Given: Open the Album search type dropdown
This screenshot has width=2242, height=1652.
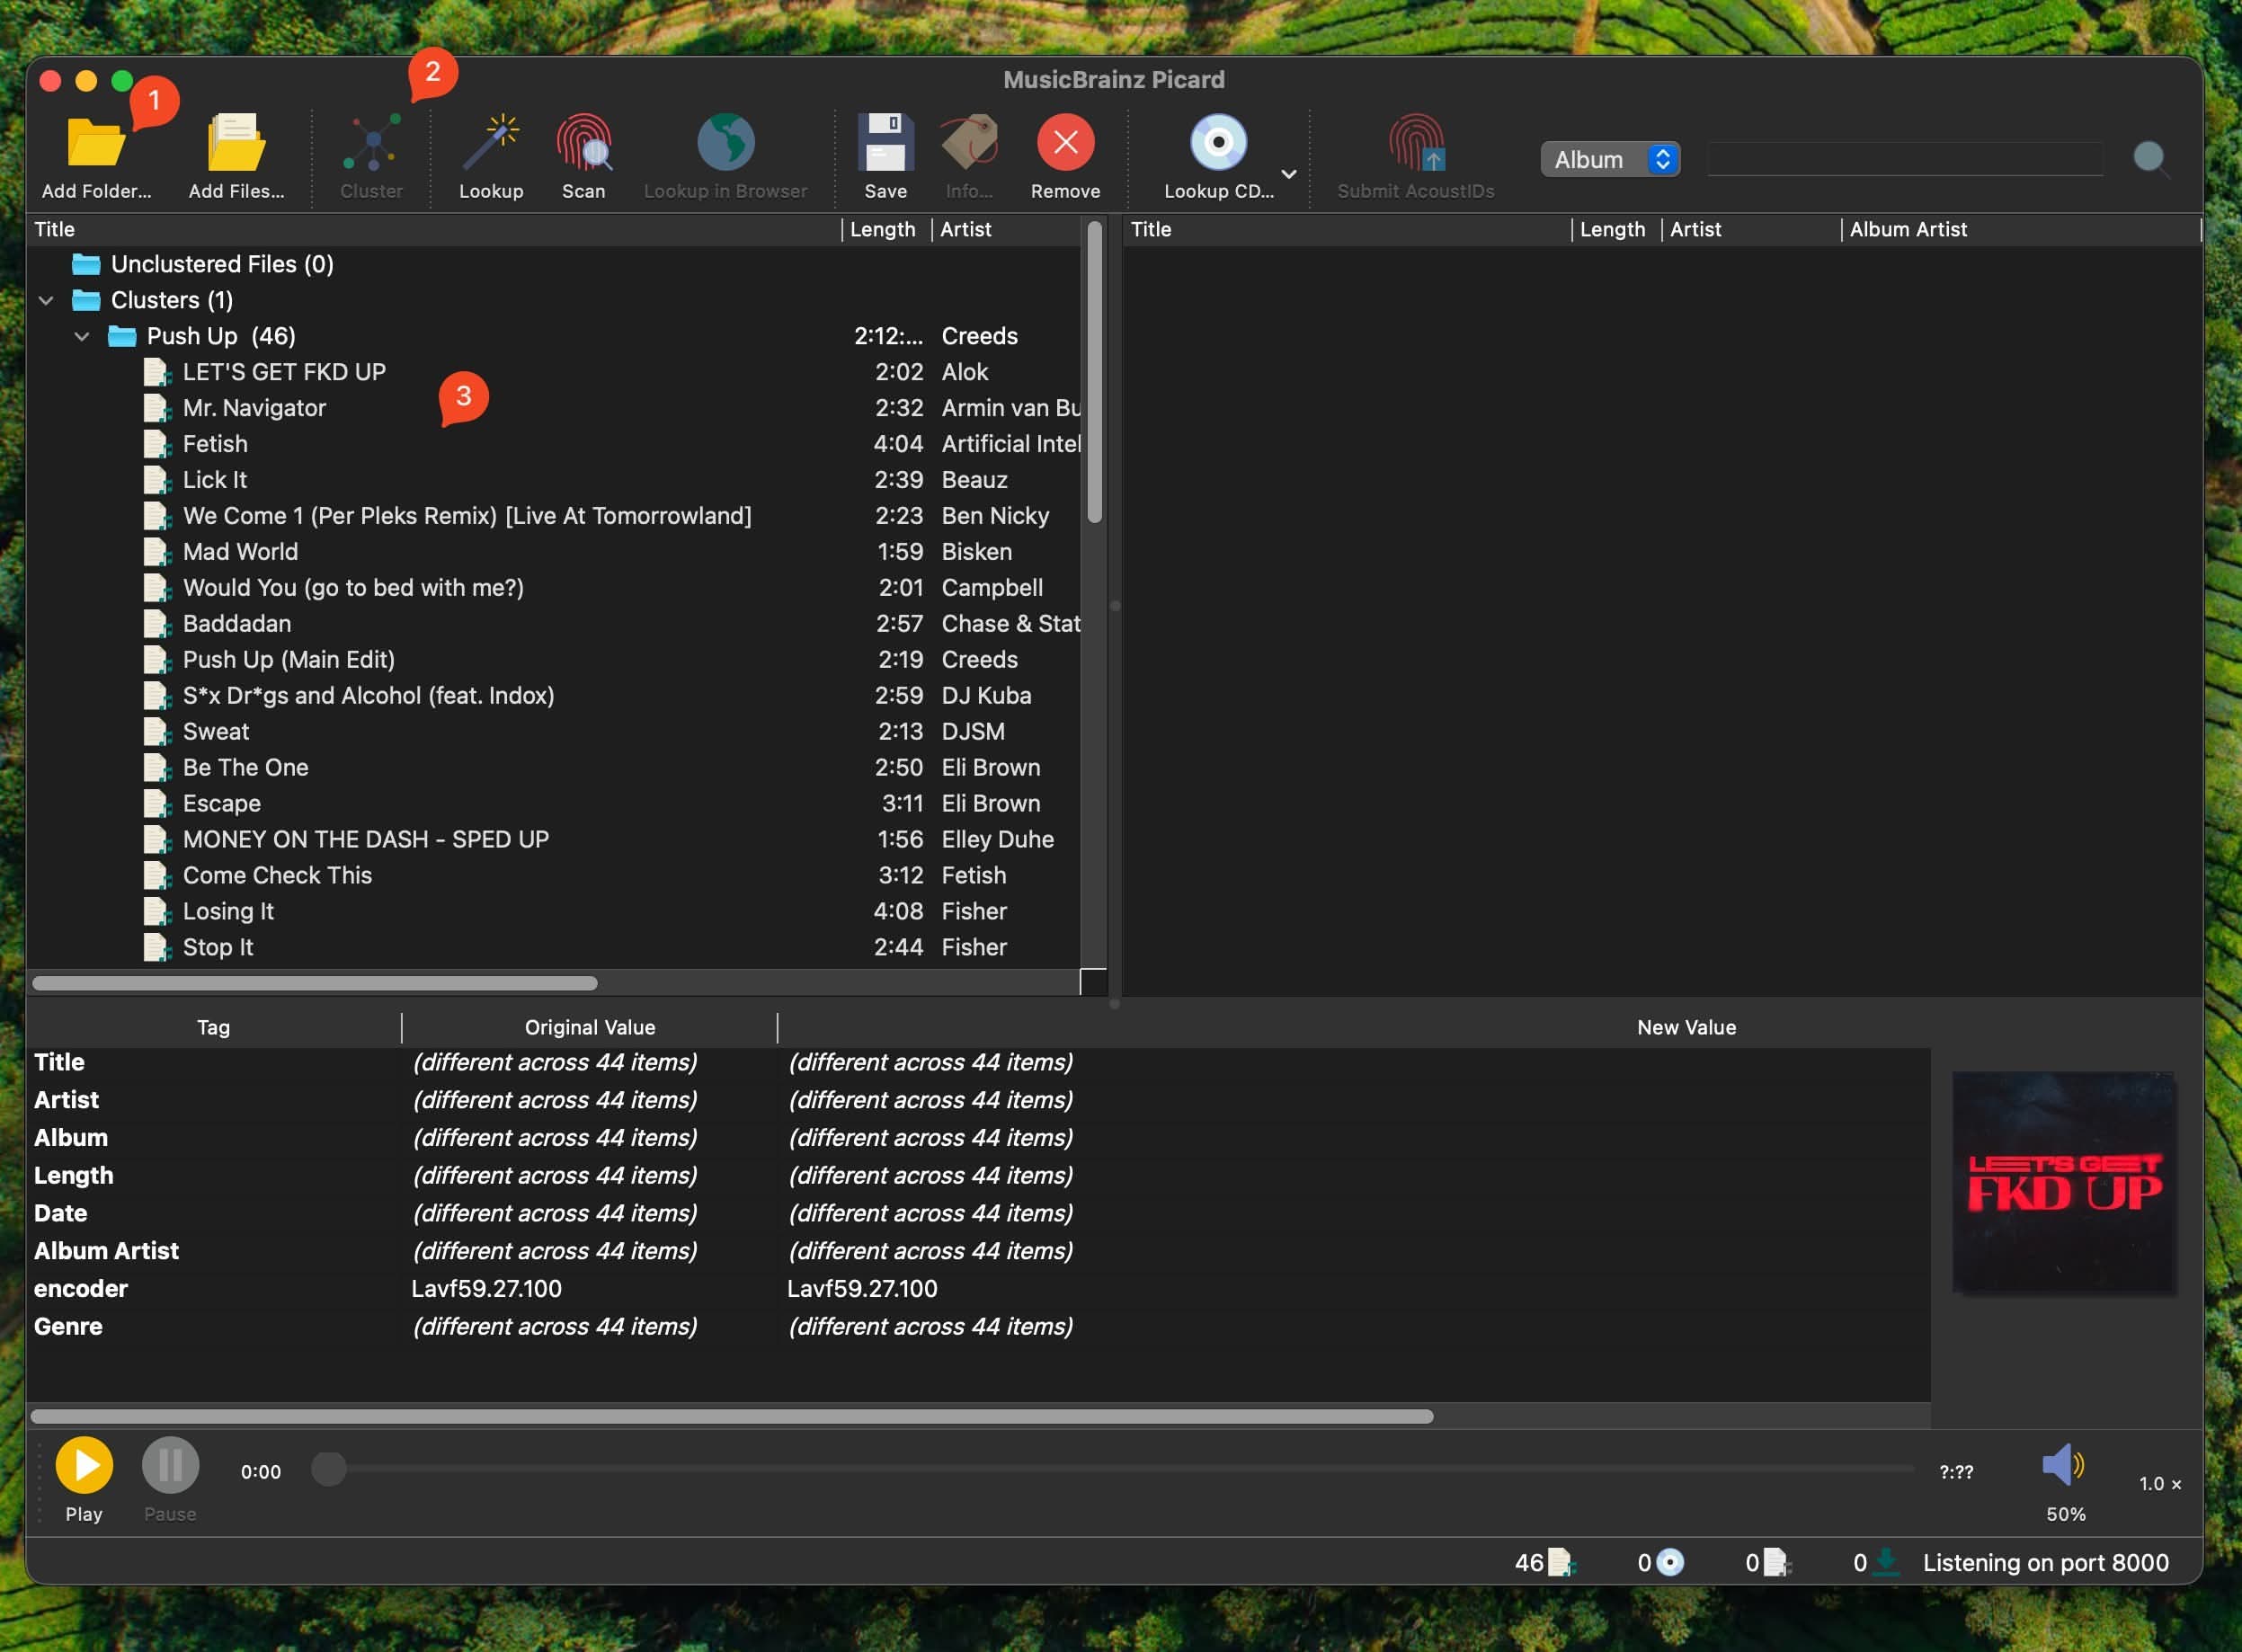Looking at the screenshot, I should coord(1609,159).
